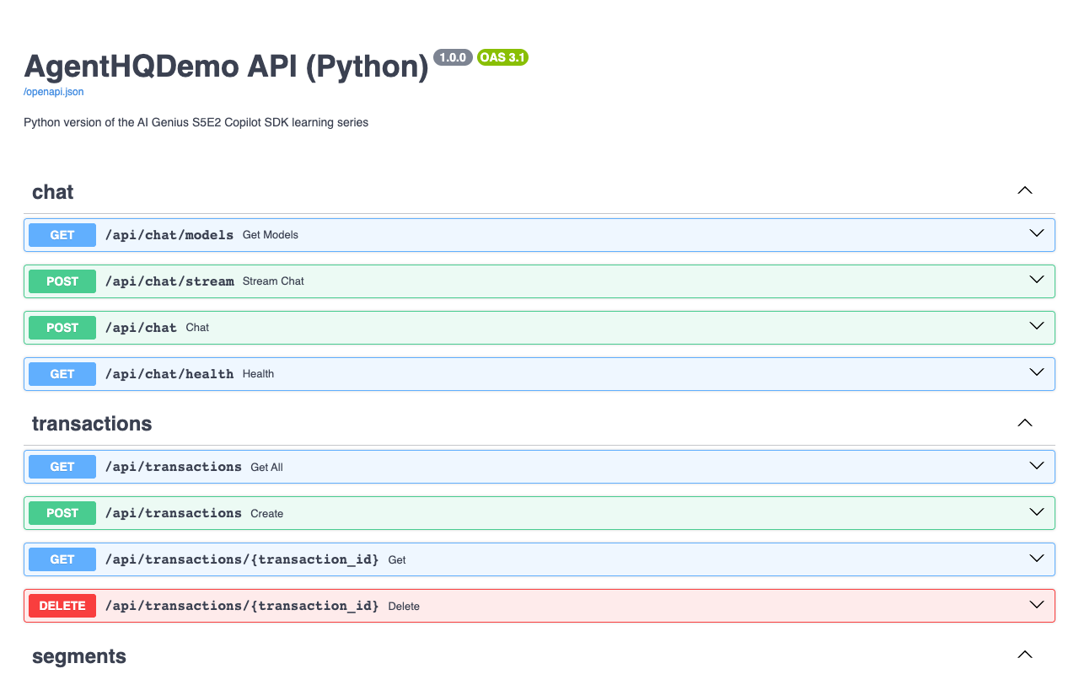The height and width of the screenshot is (674, 1079).
Task: Expand the GET /api/chat/models arrow
Action: (1037, 233)
